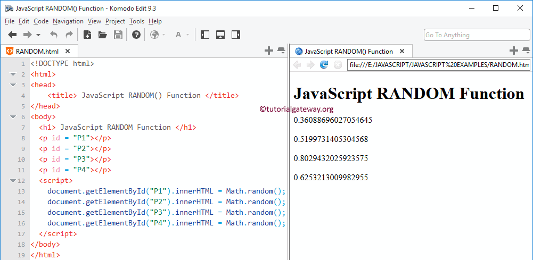This screenshot has width=533, height=260.
Task: Open the Navigation menu
Action: (68, 21)
